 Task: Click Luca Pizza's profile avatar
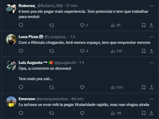(11, 39)
